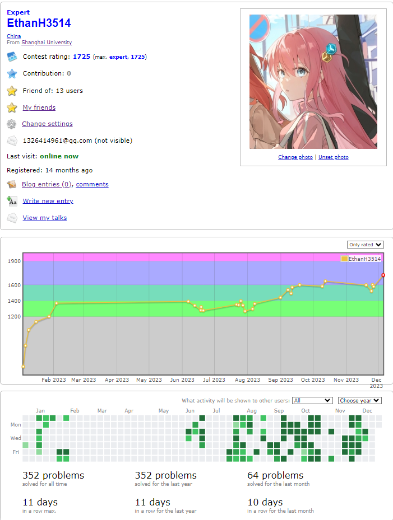Click the blue contribution star icon
This screenshot has width=393, height=520.
pos(12,74)
